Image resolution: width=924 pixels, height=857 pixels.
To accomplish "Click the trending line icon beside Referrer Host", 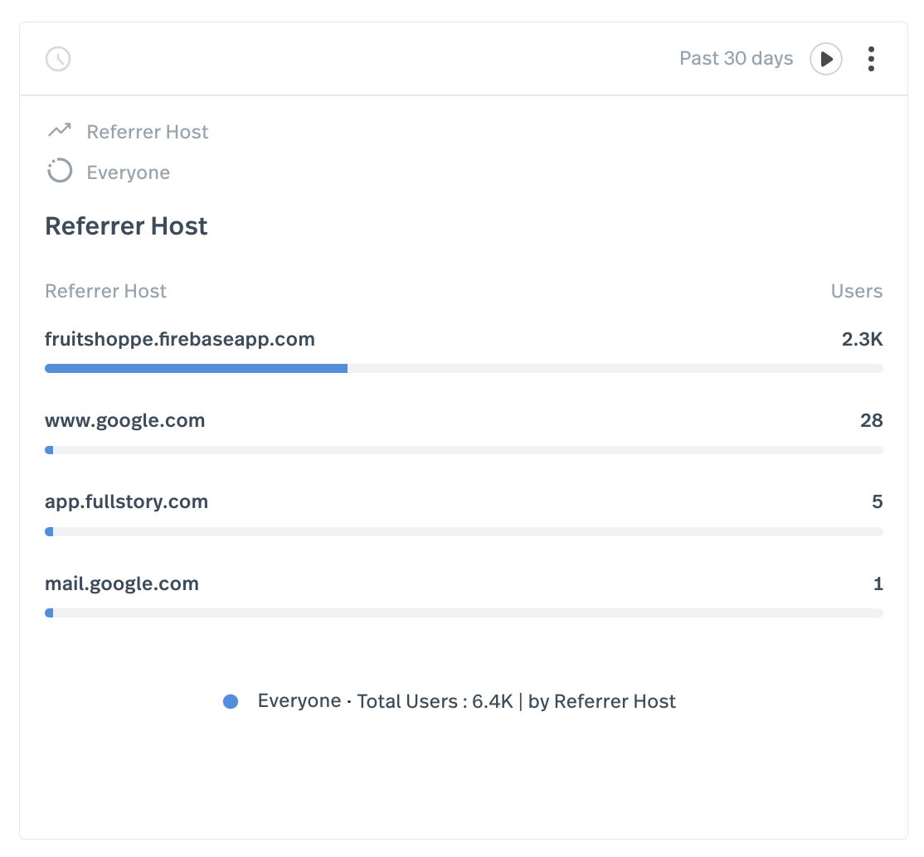I will (58, 130).
